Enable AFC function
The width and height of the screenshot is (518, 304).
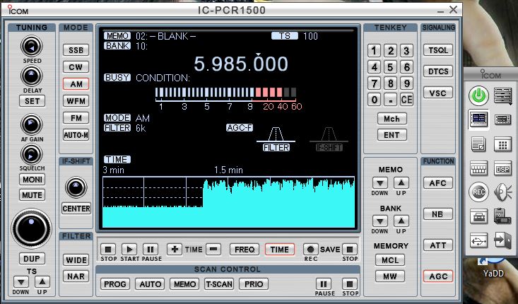click(x=437, y=183)
